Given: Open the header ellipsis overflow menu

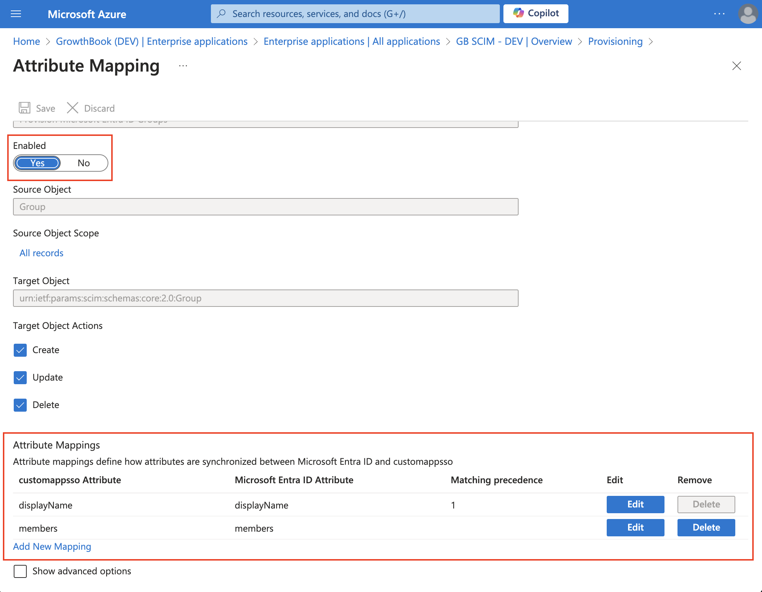Looking at the screenshot, I should pos(719,14).
